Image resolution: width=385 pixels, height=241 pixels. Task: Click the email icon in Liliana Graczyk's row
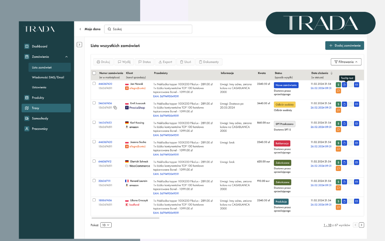coord(357,201)
